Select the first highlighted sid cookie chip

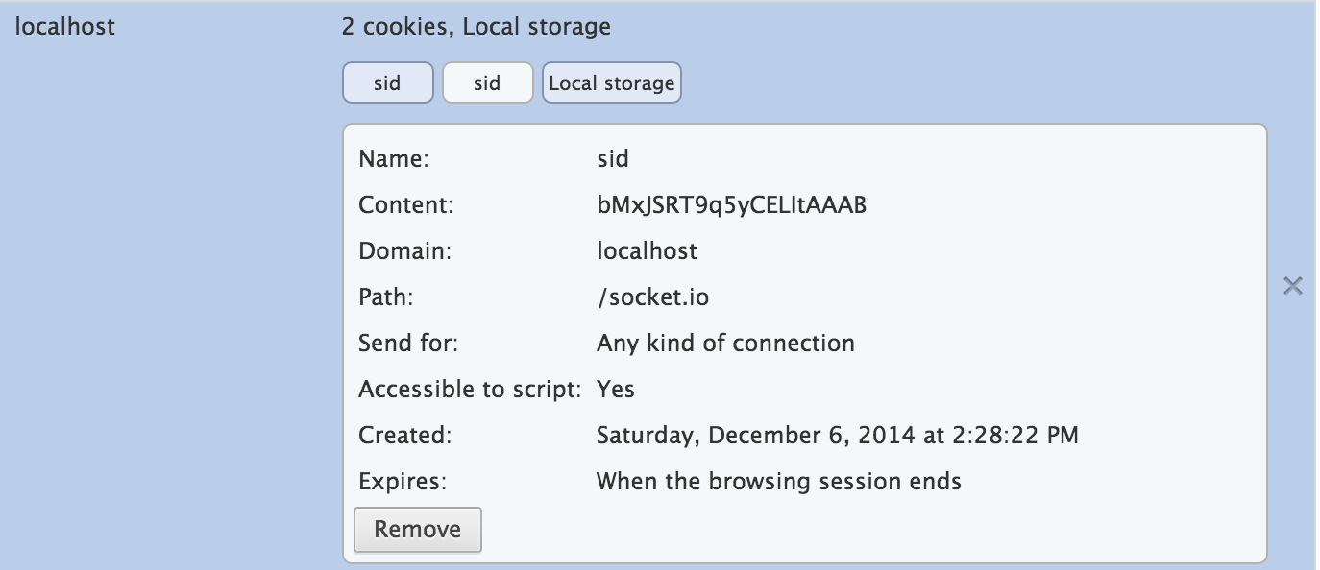tap(387, 83)
